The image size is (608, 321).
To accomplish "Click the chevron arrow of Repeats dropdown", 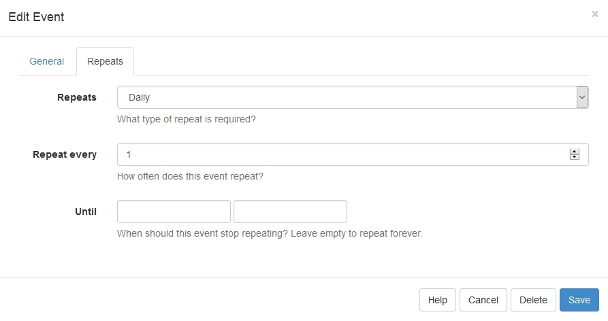I will (582, 97).
